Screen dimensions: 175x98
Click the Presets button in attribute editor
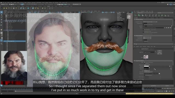159,52
